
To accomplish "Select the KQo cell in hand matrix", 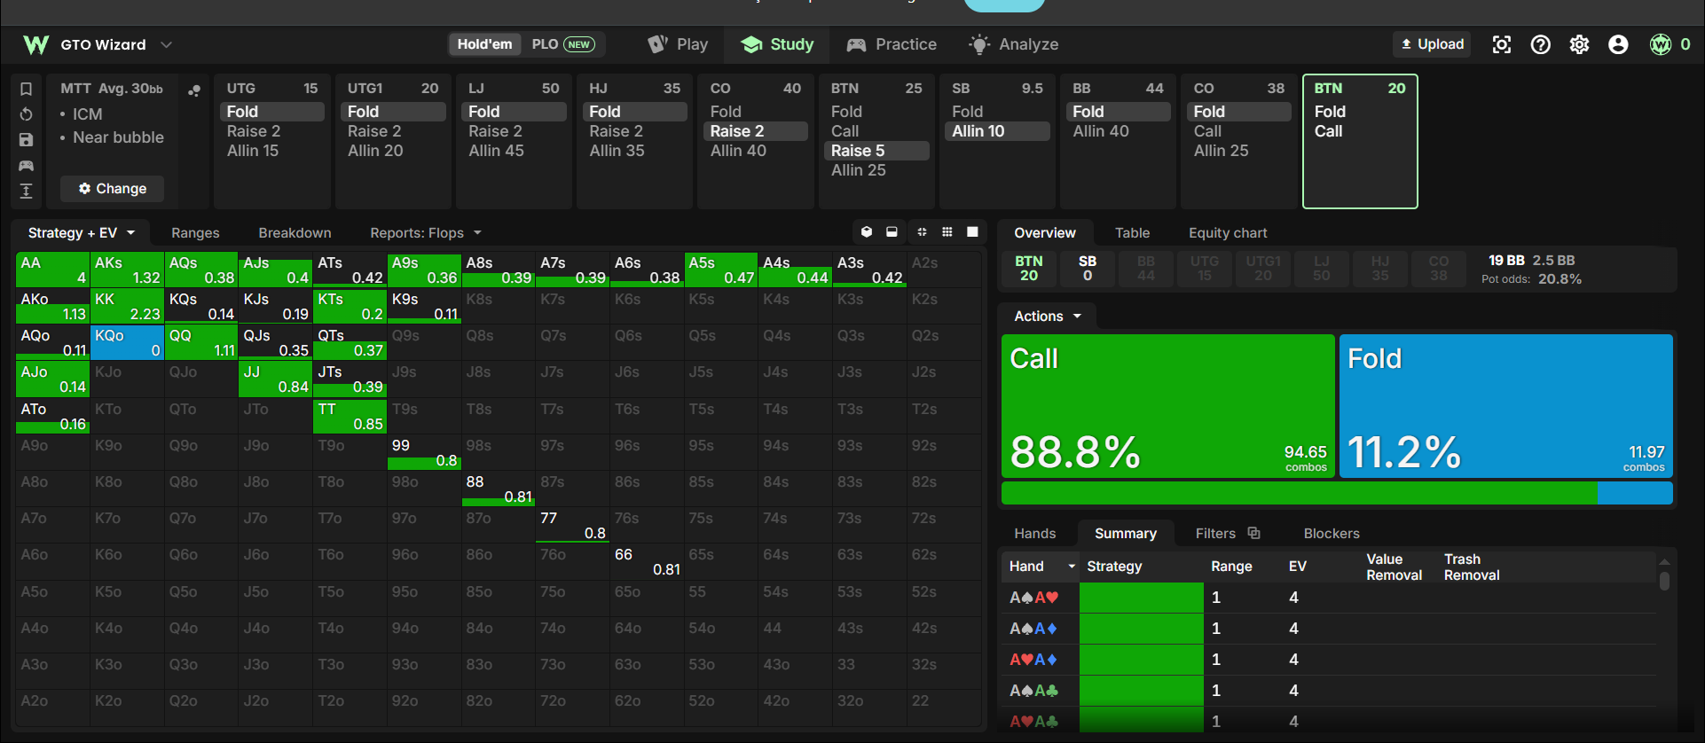I will 128,342.
